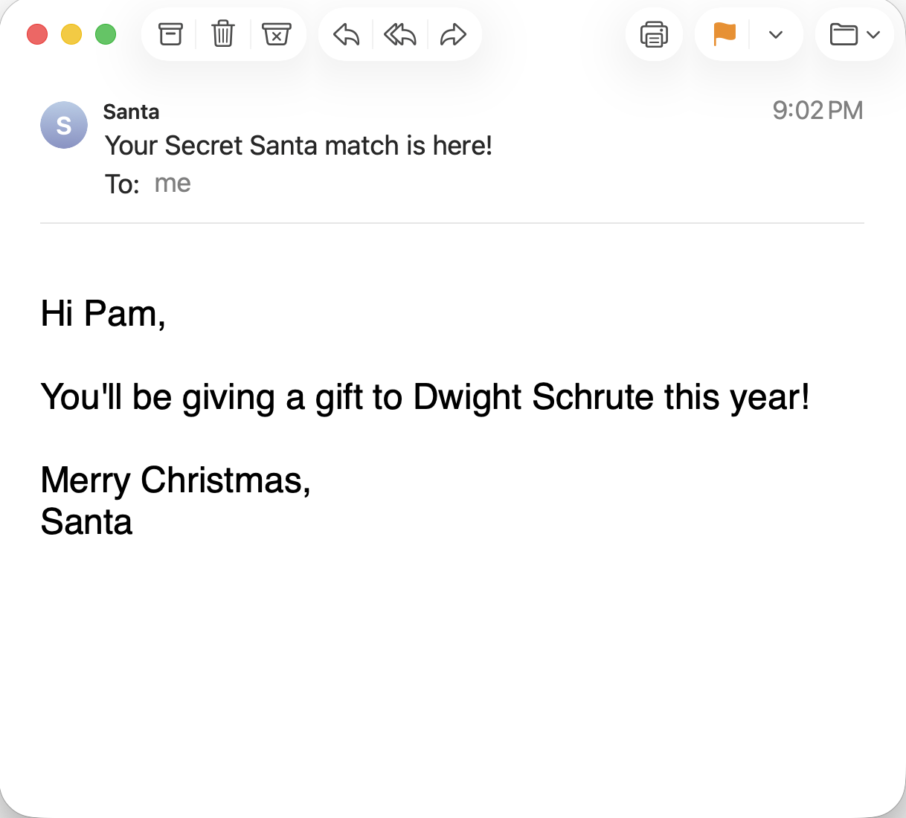Archive the Secret Santa email
The image size is (906, 818).
tap(170, 33)
